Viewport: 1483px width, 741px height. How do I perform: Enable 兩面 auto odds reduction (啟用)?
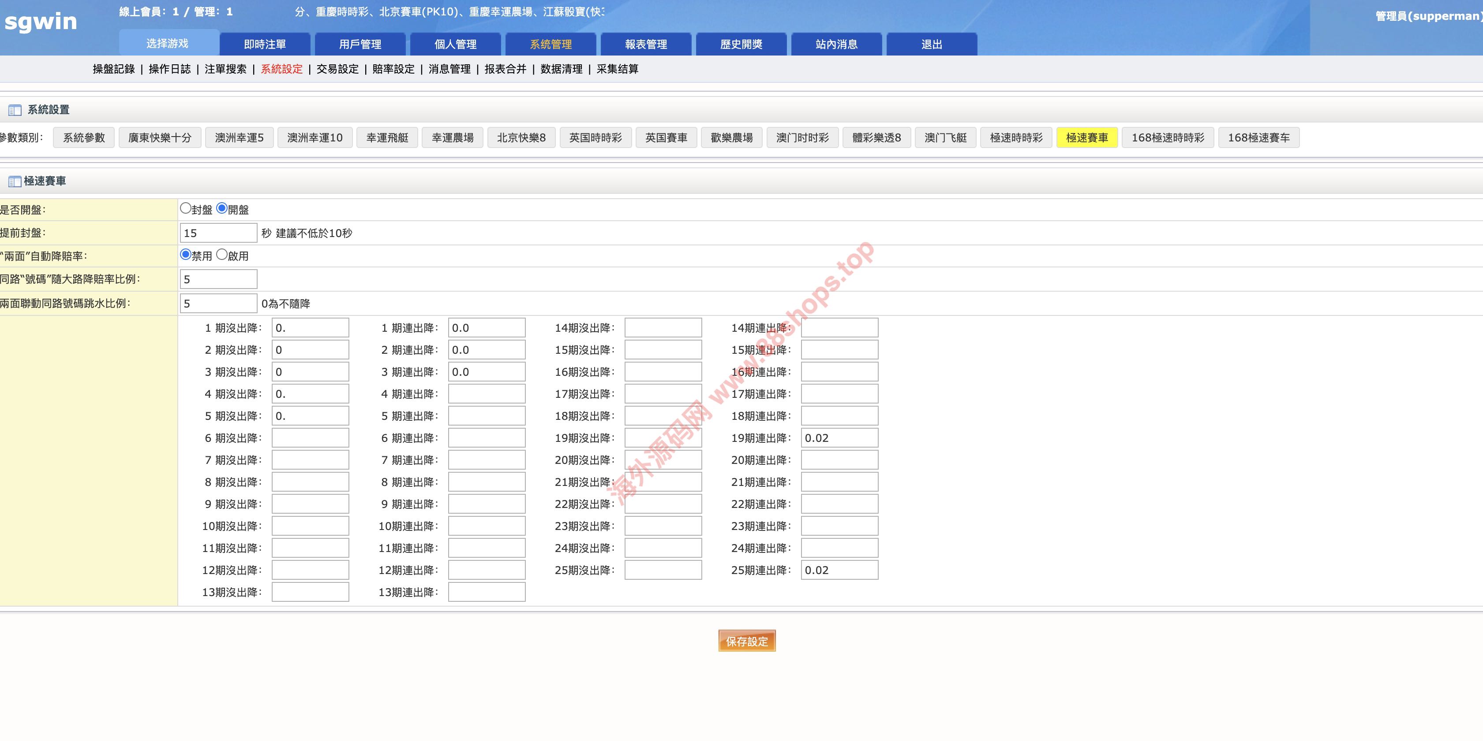click(221, 254)
